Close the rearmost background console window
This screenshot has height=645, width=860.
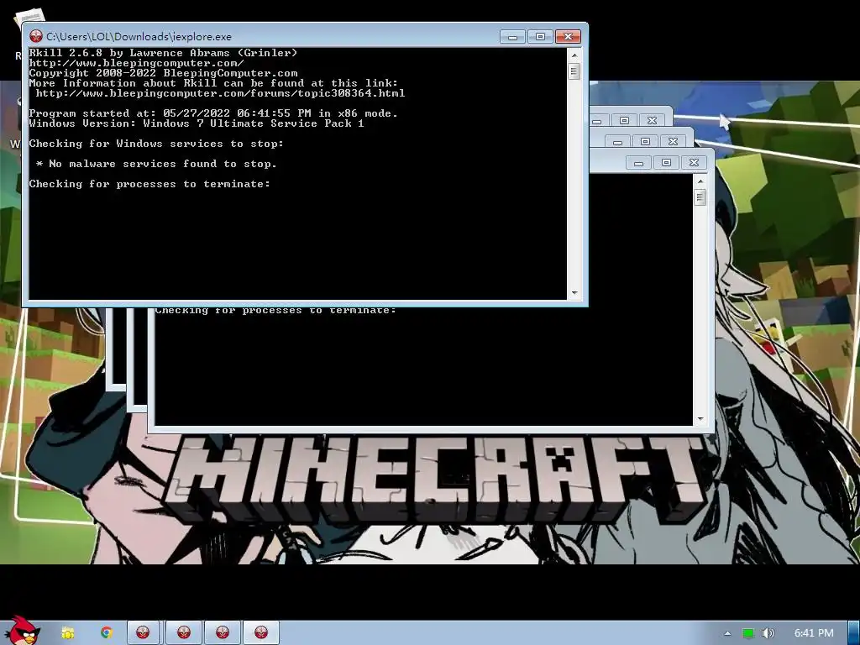pos(652,121)
